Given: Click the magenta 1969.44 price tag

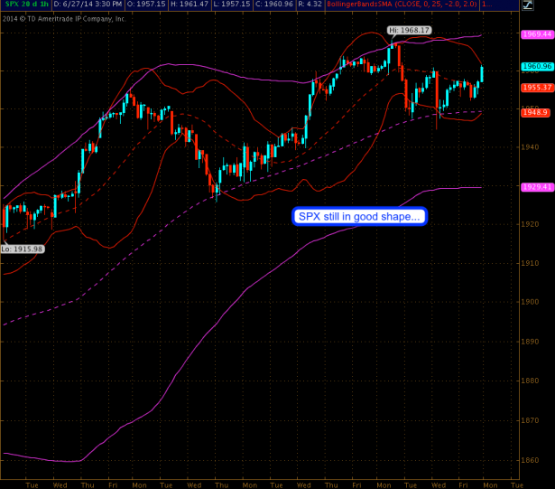Looking at the screenshot, I should tap(536, 33).
